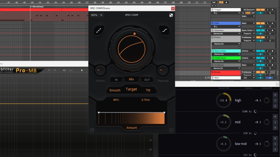Solo the Trigger track
This screenshot has width=280, height=157.
pyautogui.click(x=268, y=10)
